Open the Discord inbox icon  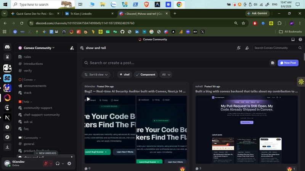(293, 40)
